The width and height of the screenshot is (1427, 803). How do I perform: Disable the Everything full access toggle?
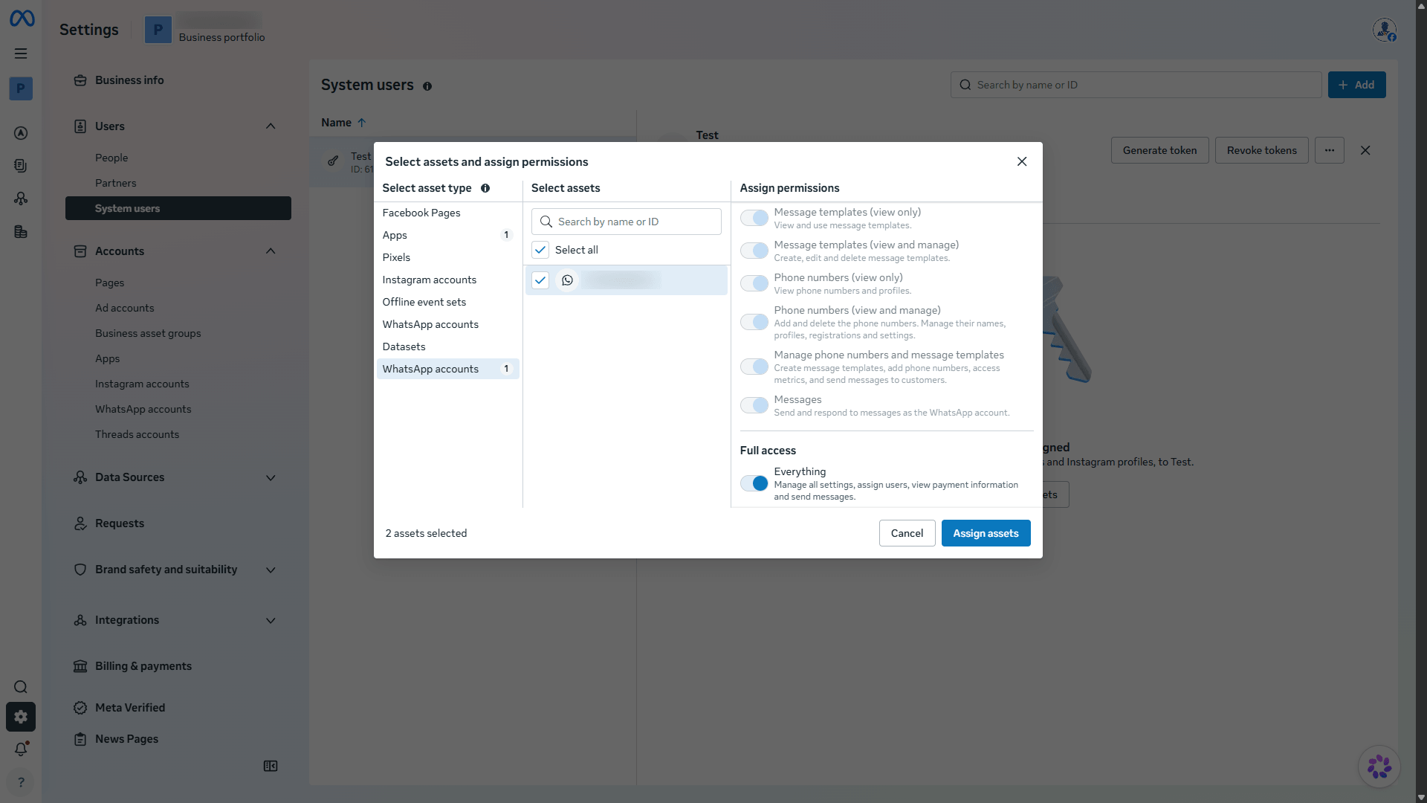tap(754, 483)
